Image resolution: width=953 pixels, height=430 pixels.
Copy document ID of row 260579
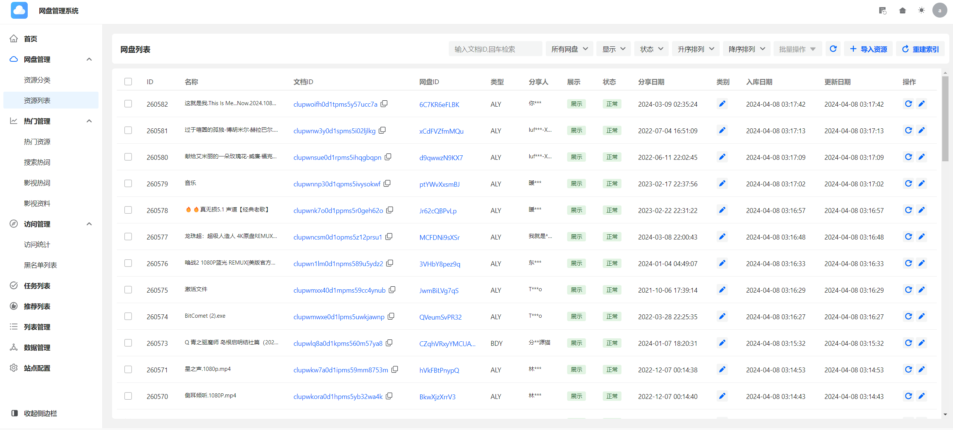click(x=387, y=183)
